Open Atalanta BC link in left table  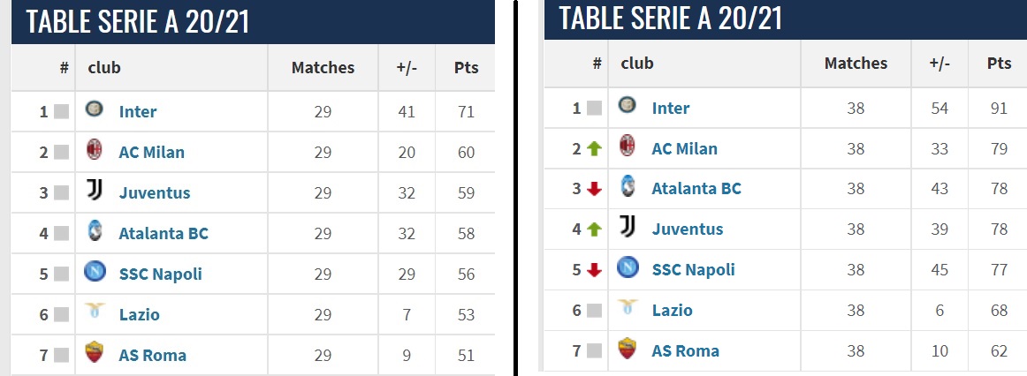[164, 233]
